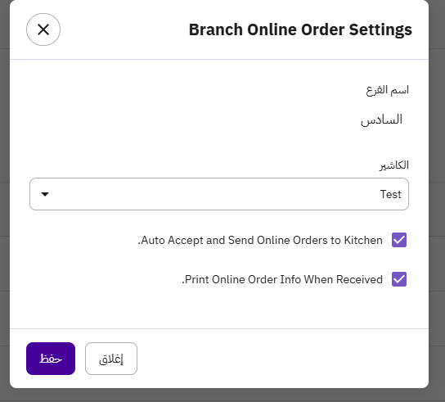Viewport: 445px width, 402px height.
Task: Click the Branch Online Order Settings title
Action: point(300,29)
